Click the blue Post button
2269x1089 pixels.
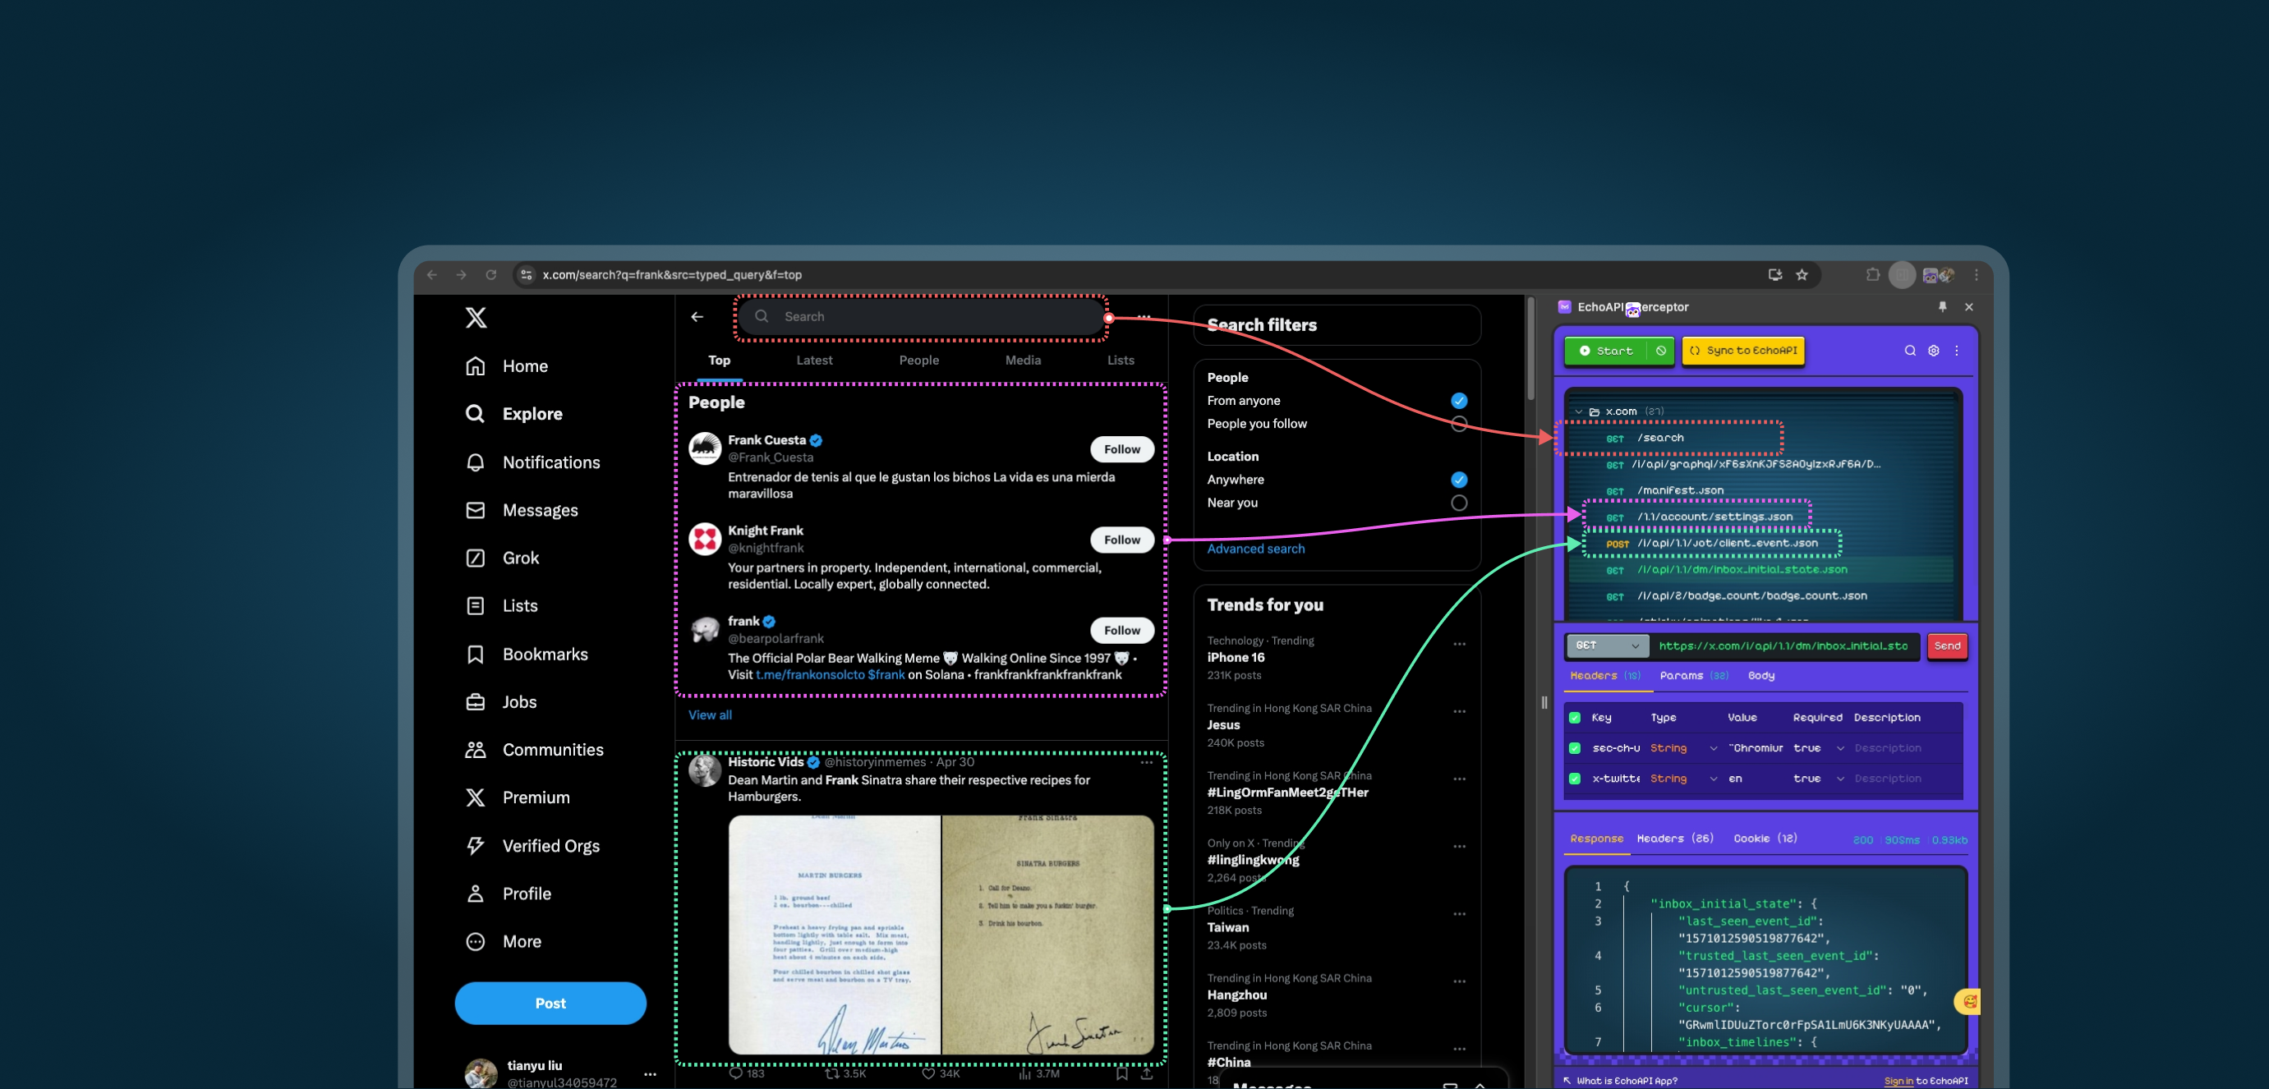550,1003
